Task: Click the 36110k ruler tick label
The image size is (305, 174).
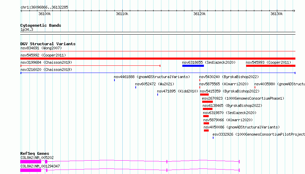Action: click(x=122, y=14)
